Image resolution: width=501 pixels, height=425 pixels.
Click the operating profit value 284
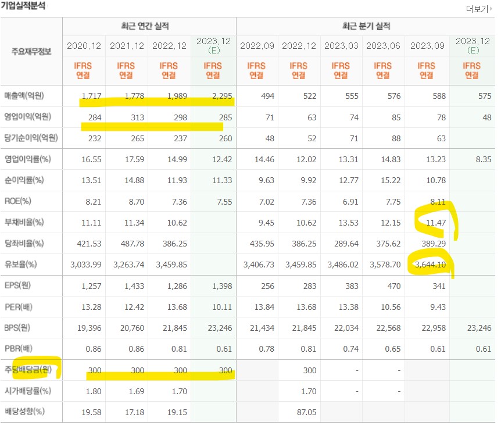95,117
